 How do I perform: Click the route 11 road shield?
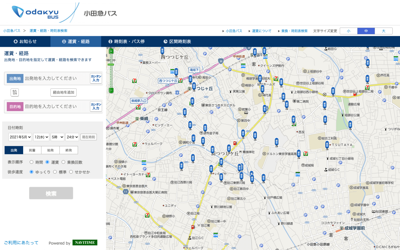point(125,192)
